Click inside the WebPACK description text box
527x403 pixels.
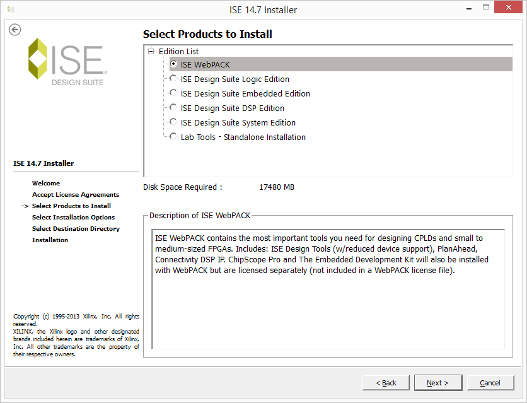[x=328, y=289]
